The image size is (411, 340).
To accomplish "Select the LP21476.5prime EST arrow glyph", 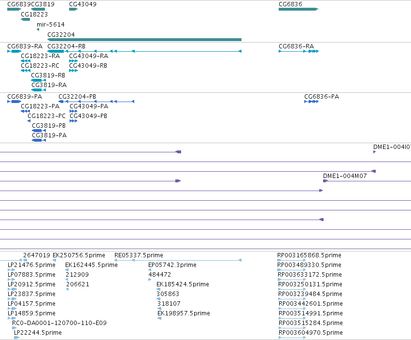I will tap(11, 270).
